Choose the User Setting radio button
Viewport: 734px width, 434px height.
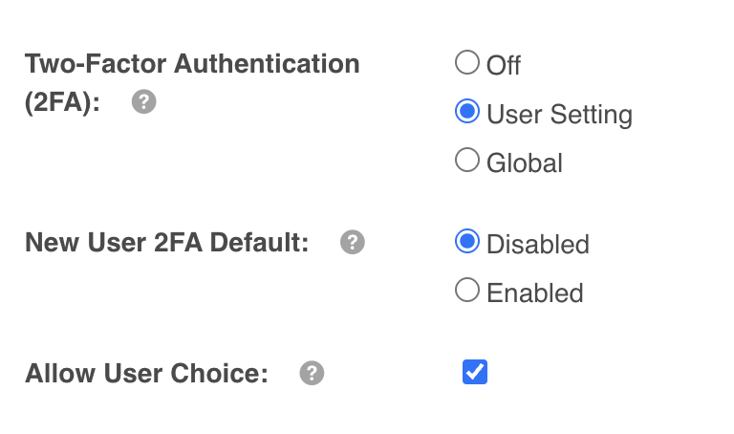466,113
